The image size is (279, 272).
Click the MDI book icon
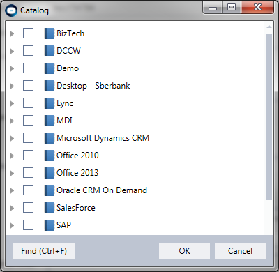coord(50,121)
